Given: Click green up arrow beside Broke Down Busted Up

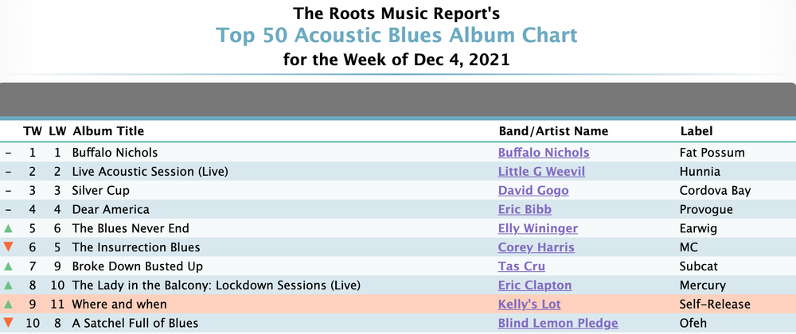Looking at the screenshot, I should click(8, 266).
